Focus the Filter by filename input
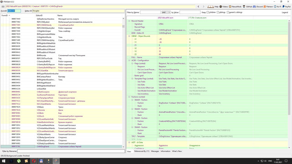292x164 pixels. (71, 151)
